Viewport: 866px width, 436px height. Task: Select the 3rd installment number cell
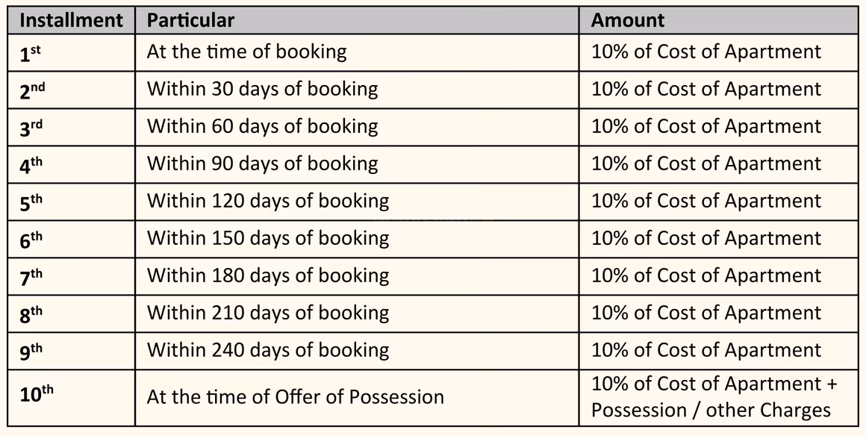(x=71, y=127)
